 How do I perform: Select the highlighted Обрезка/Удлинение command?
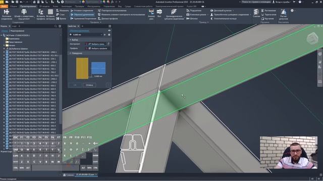(x=82, y=15)
